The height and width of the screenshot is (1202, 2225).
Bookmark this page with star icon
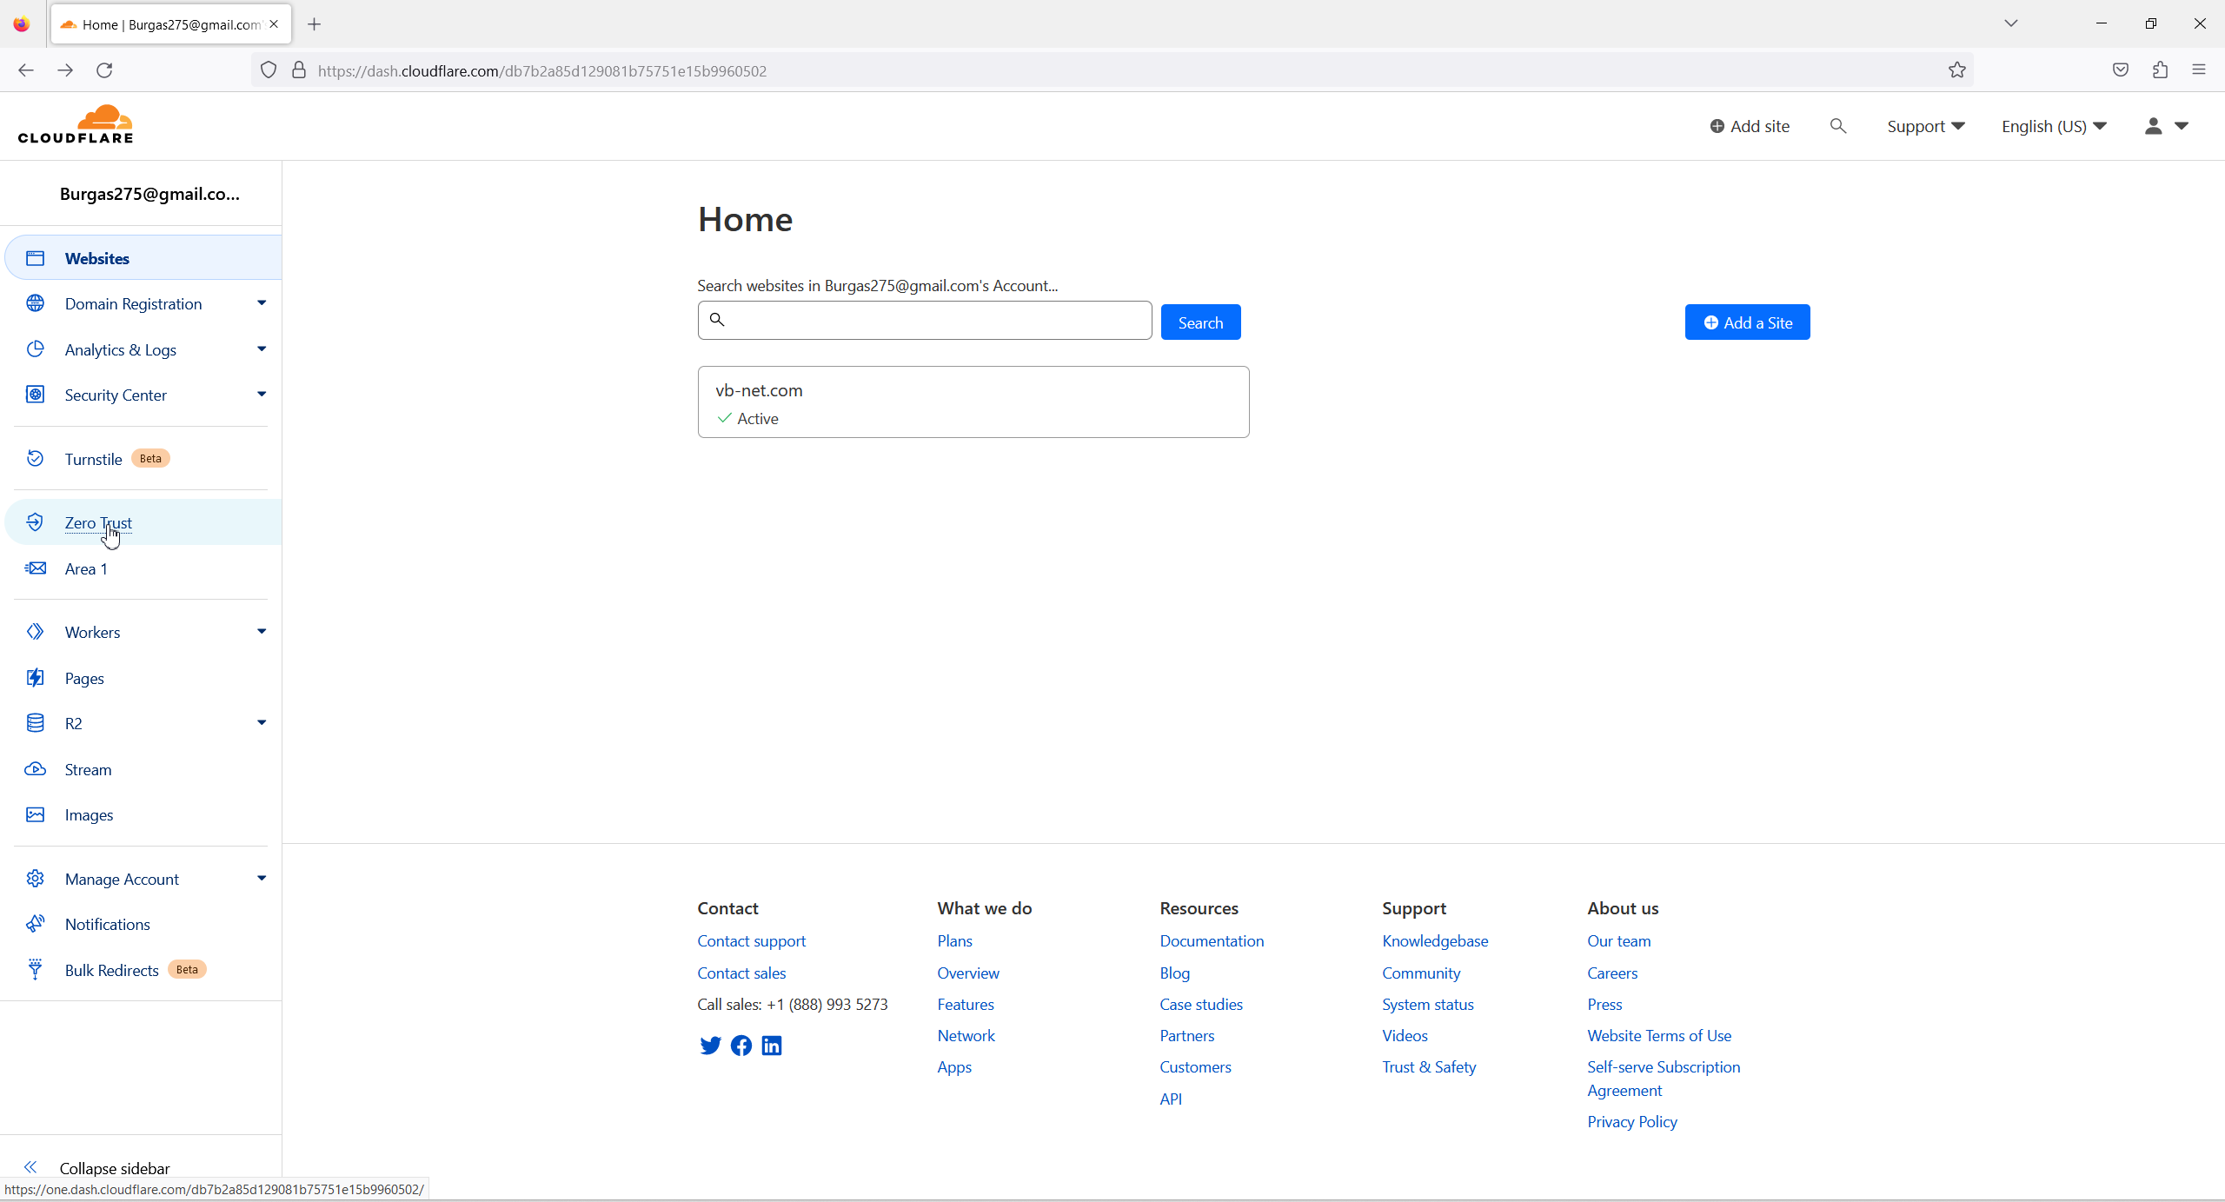pyautogui.click(x=1956, y=70)
